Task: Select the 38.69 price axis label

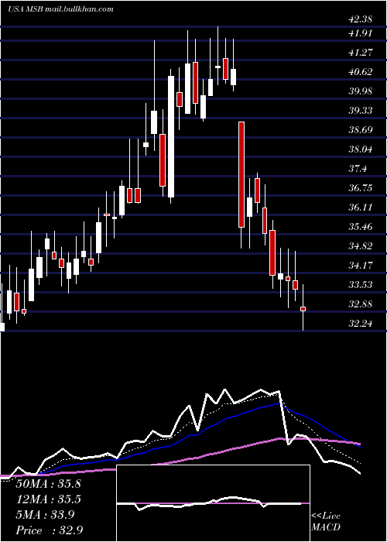Action: 361,130
